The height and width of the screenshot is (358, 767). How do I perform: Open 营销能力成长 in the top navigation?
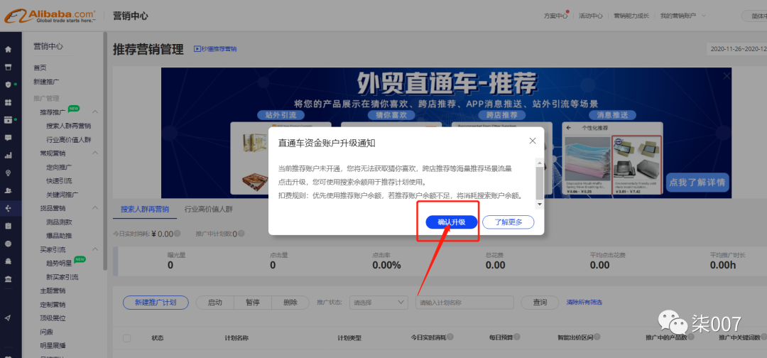click(x=631, y=16)
